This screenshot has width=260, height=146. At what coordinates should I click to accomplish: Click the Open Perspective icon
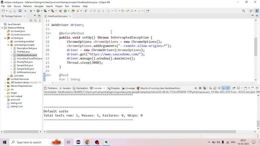[x=251, y=11]
